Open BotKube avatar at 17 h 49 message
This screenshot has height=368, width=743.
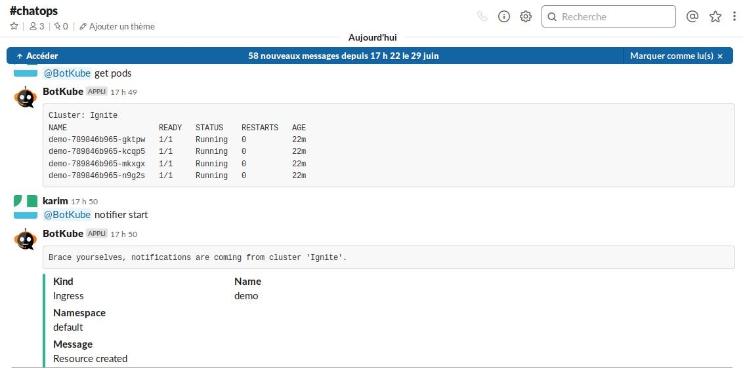(25, 98)
